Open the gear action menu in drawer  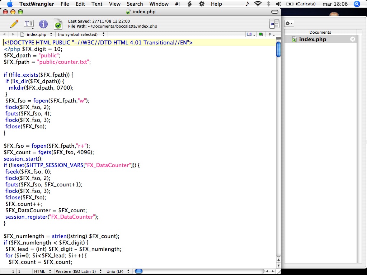(289, 23)
